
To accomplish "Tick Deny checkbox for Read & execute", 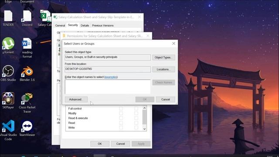I will point(136,118).
